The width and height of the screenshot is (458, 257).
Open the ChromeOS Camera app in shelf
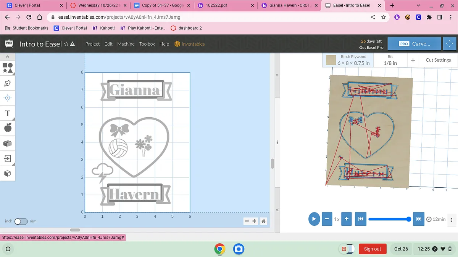point(239,249)
